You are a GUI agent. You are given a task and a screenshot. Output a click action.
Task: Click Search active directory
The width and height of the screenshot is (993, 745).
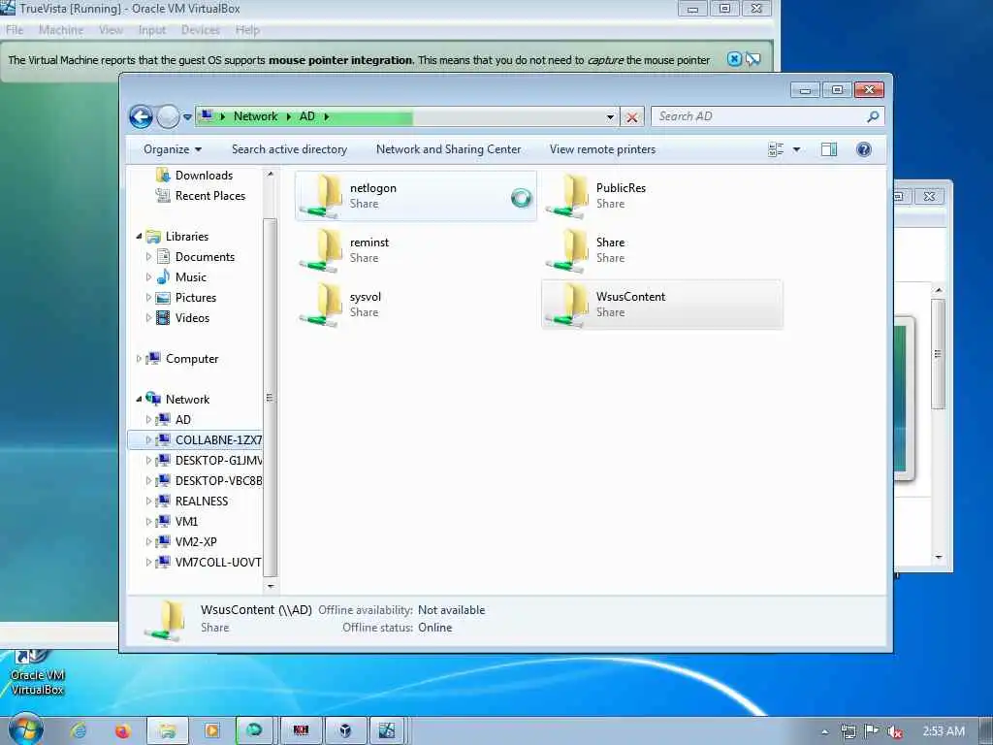(289, 149)
